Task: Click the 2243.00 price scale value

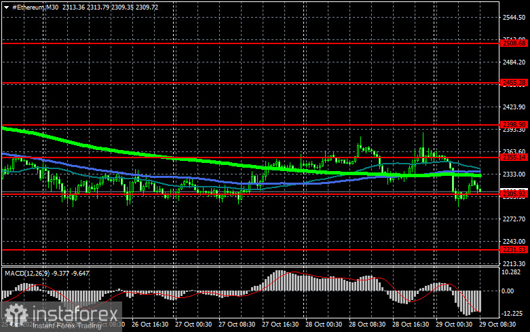Action: [x=514, y=242]
